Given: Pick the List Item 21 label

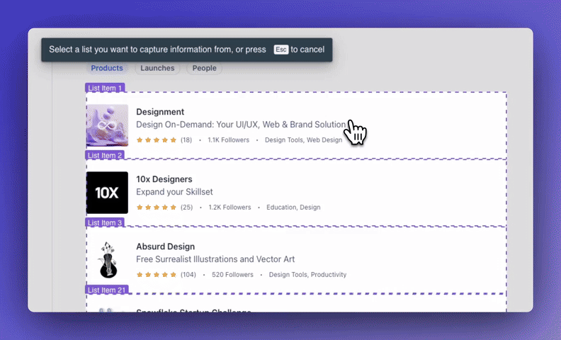Looking at the screenshot, I should [x=107, y=290].
